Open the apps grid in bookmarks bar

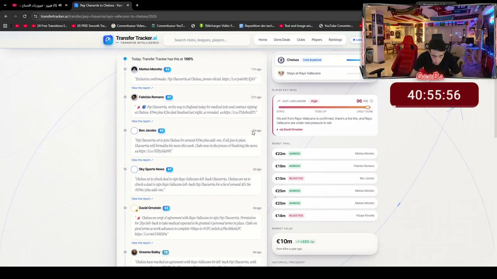(5, 26)
